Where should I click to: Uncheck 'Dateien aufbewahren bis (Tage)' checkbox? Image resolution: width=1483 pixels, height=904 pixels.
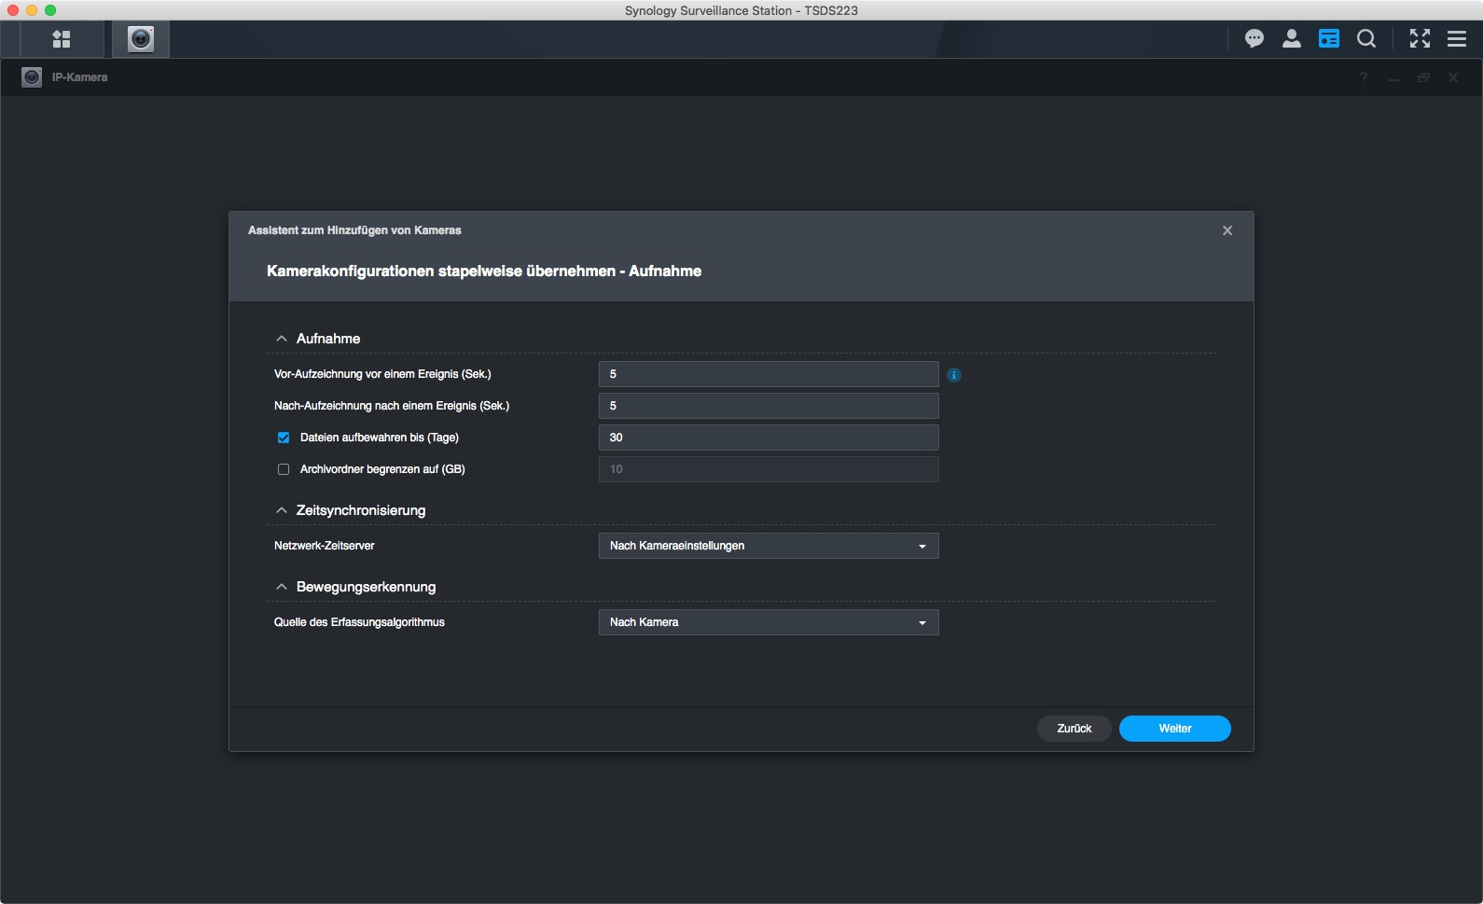(x=284, y=438)
